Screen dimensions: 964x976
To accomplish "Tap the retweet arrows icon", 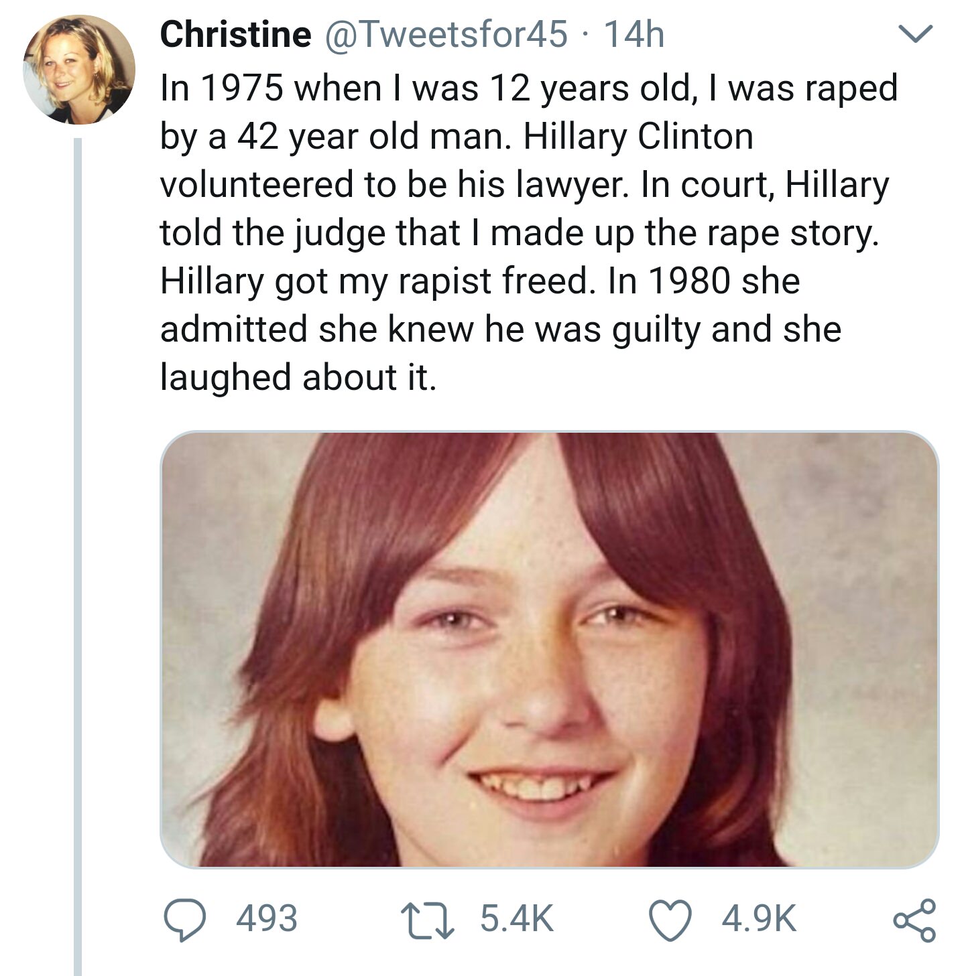I will (x=428, y=918).
